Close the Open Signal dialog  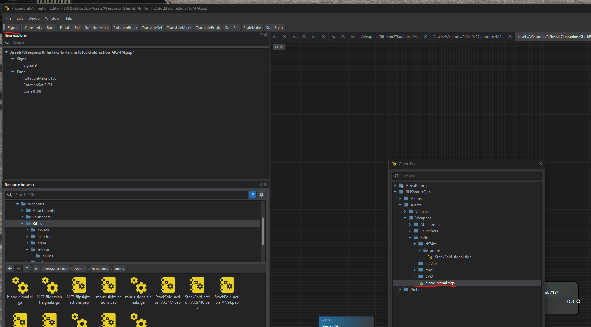[540, 164]
